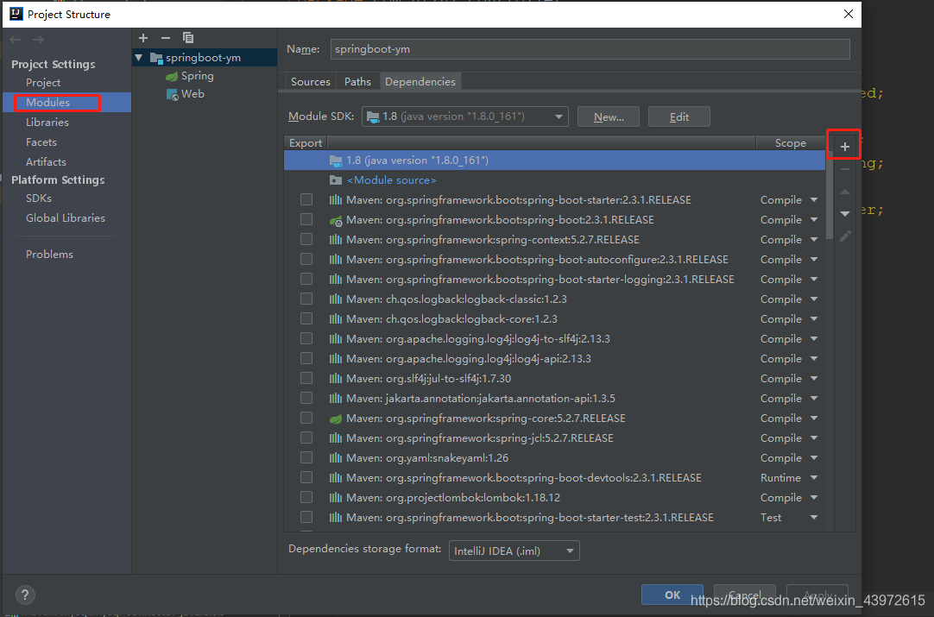The width and height of the screenshot is (934, 617).
Task: Move dependency up with the arrow
Action: coord(844,192)
